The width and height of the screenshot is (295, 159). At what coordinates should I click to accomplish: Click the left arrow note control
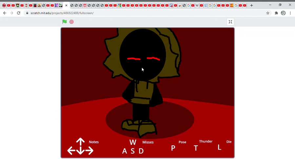(71, 151)
